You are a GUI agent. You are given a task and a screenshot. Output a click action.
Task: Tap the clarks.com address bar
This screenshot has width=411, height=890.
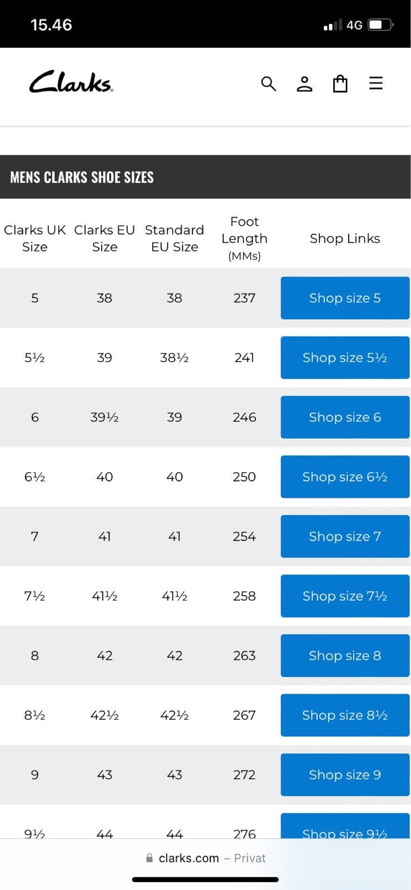click(x=205, y=858)
